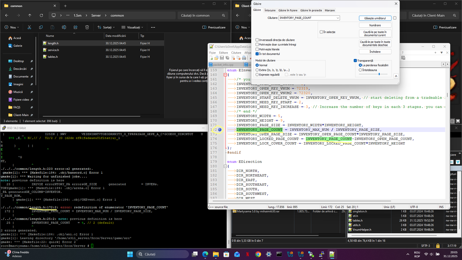Click Notepad++ Print toolbar icon
462x260 pixels.
(x=244, y=58)
